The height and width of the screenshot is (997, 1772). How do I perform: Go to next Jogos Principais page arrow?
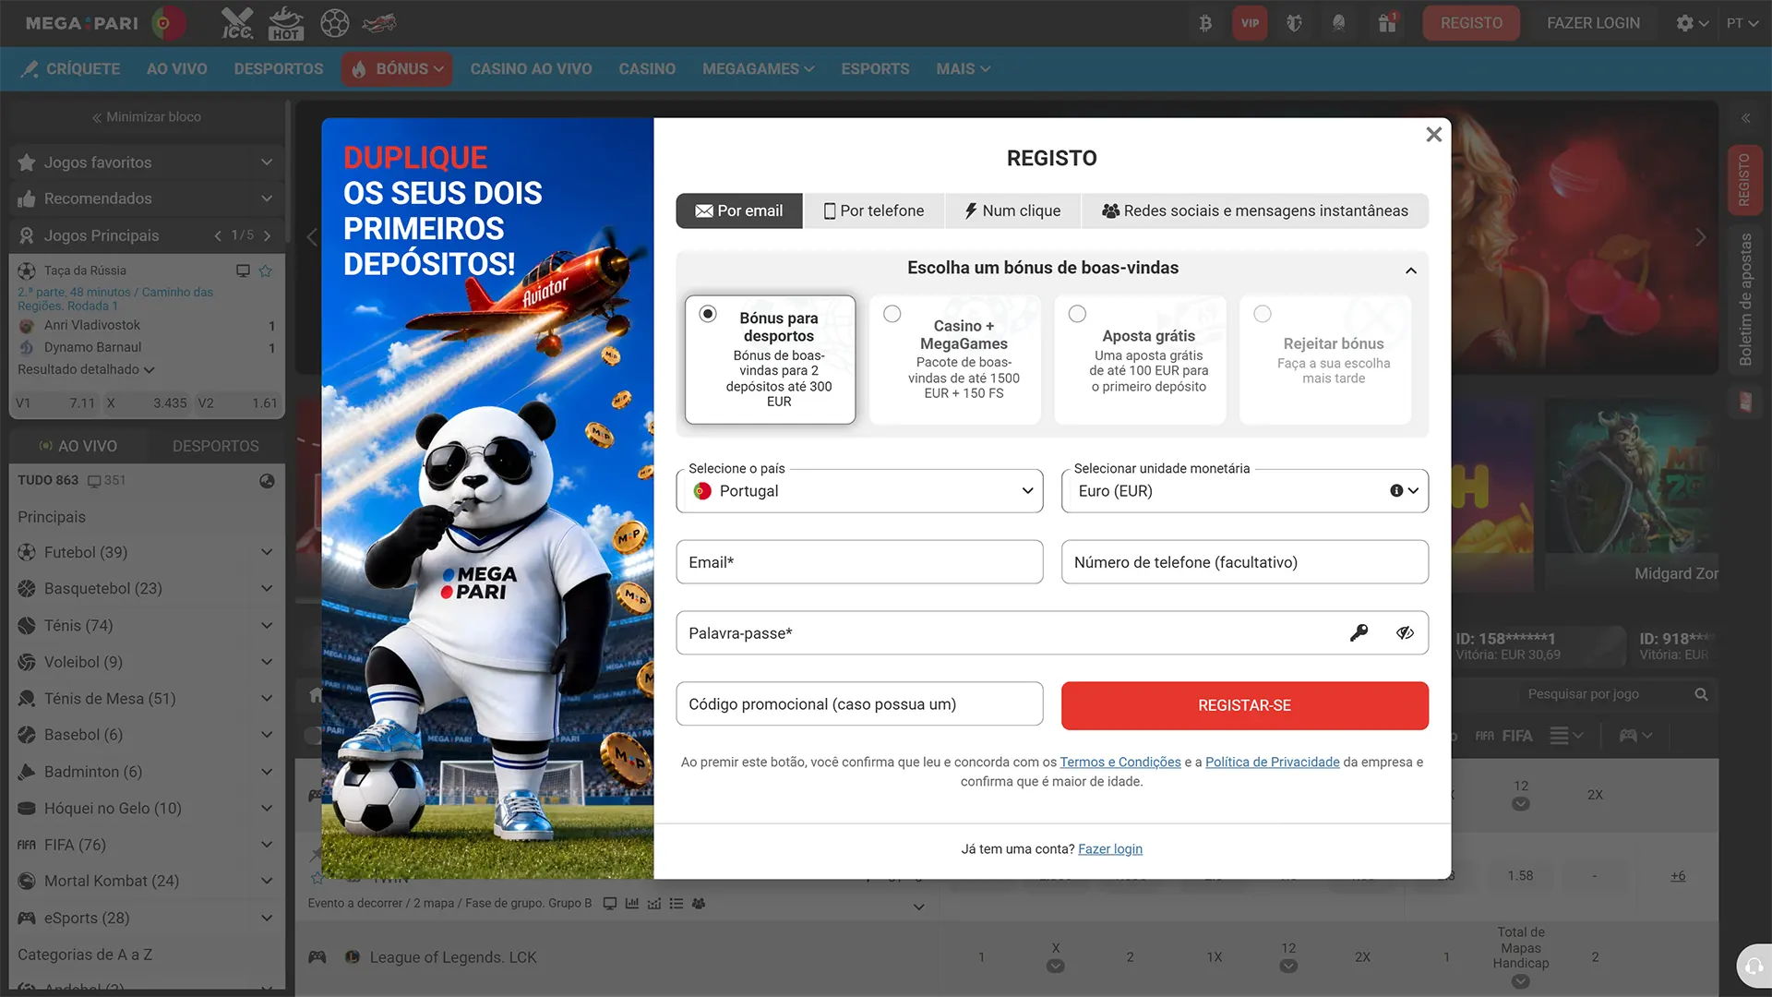268,235
